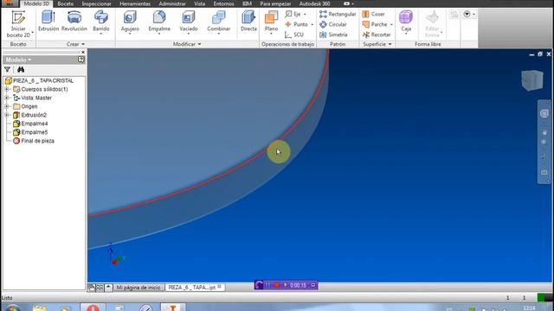Viewport: 554px width, 311px height.
Task: Open the Windows Start menu
Action: point(12,308)
